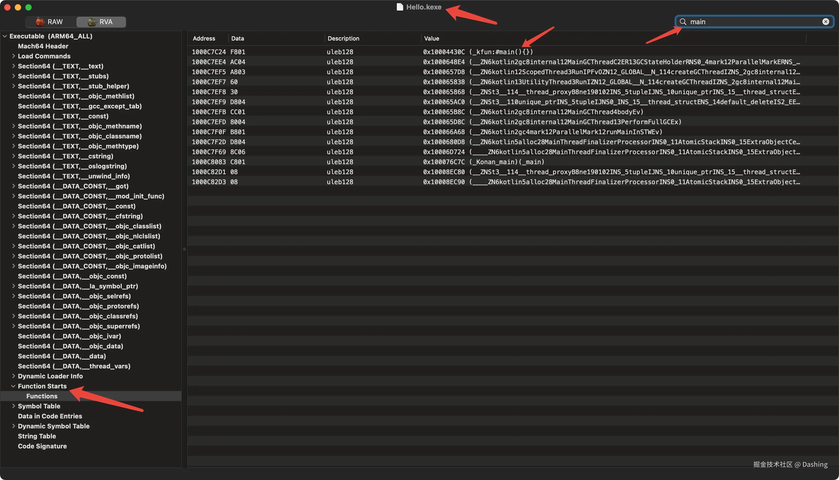Click the Value column header
839x480 pixels.
[431, 39]
